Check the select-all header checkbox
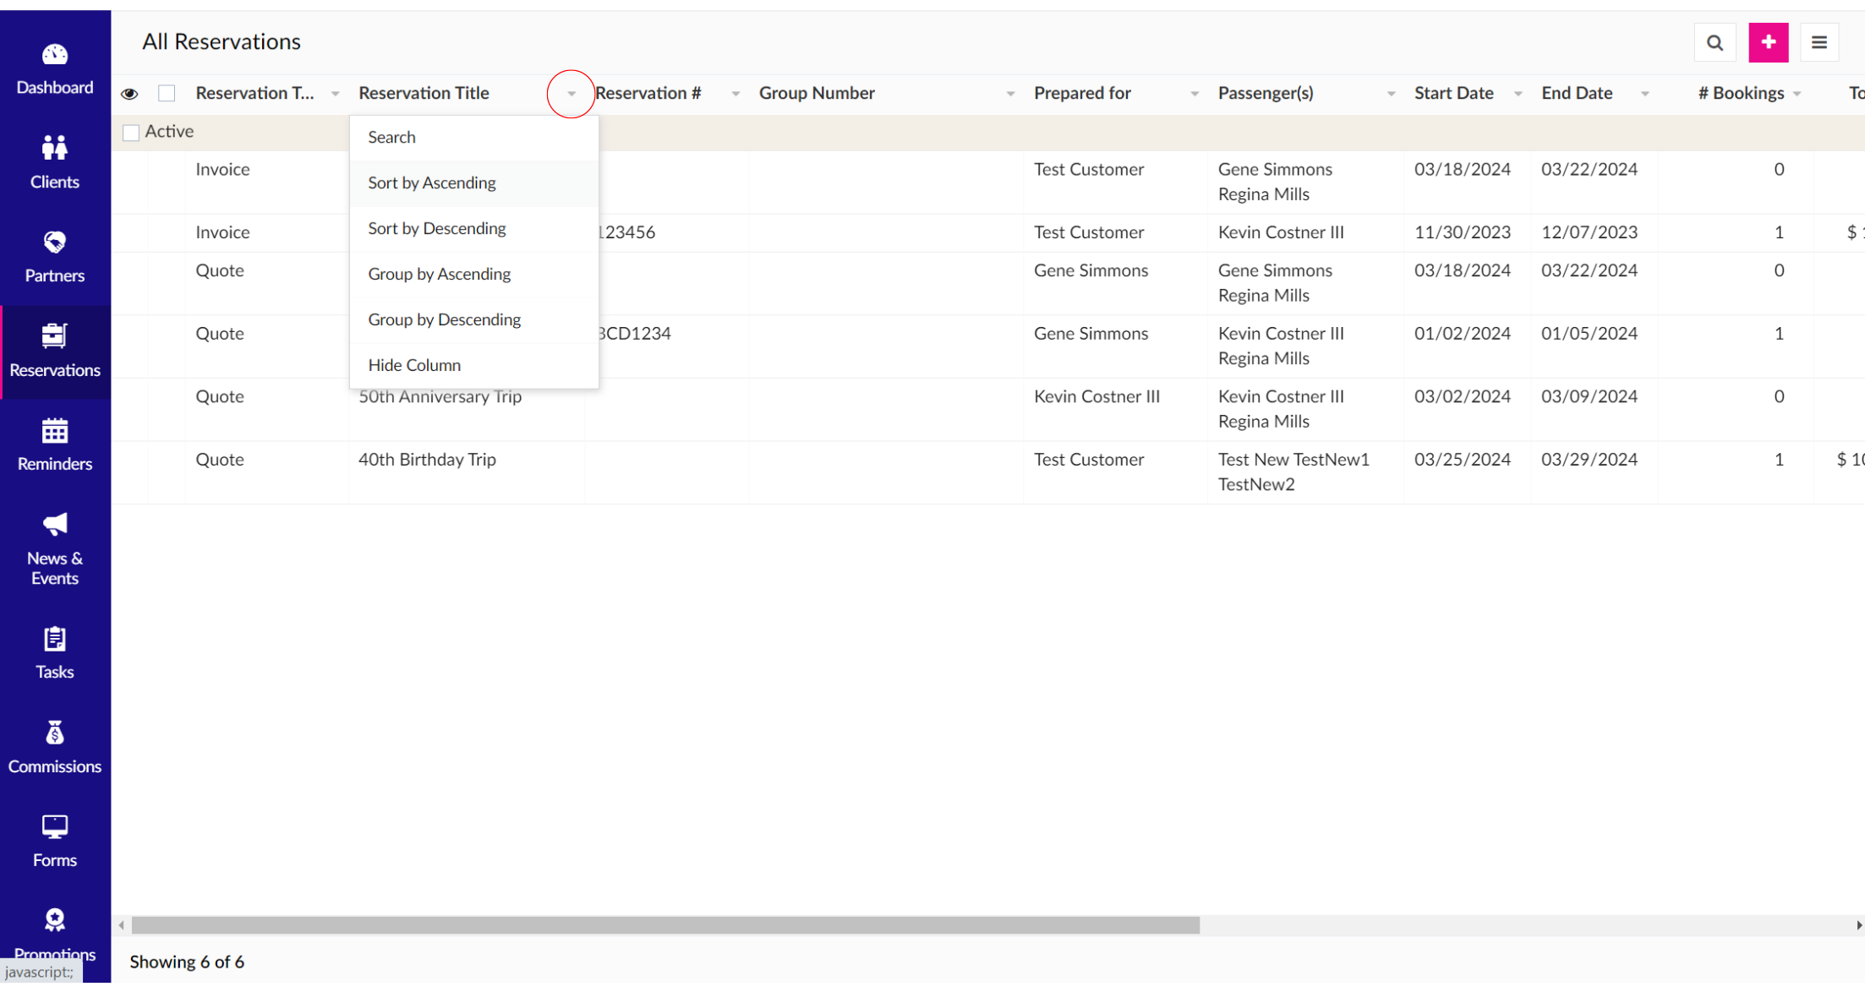The height and width of the screenshot is (992, 1865). coord(167,93)
